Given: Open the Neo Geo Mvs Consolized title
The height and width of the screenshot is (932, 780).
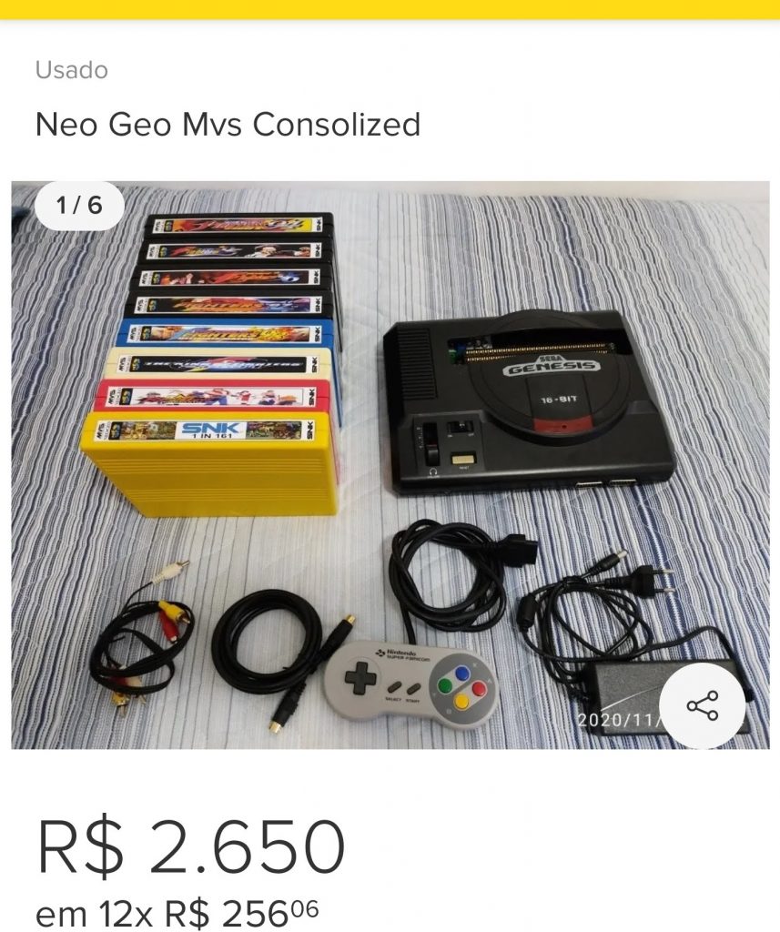Looking at the screenshot, I should (228, 124).
